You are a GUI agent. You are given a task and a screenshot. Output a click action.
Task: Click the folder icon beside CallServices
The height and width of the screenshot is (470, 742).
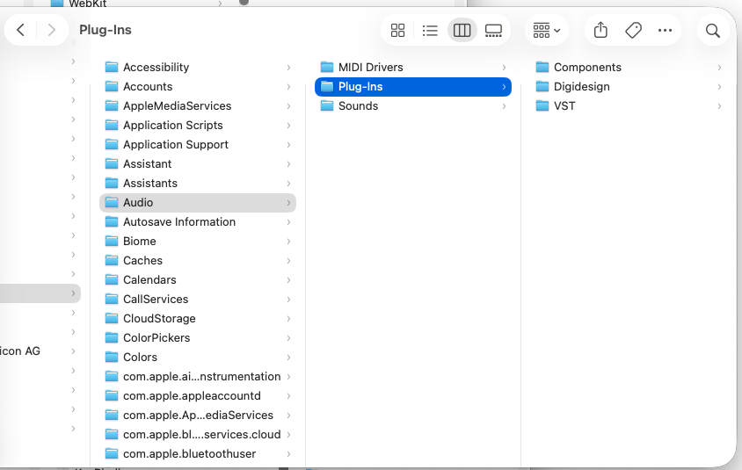click(112, 299)
